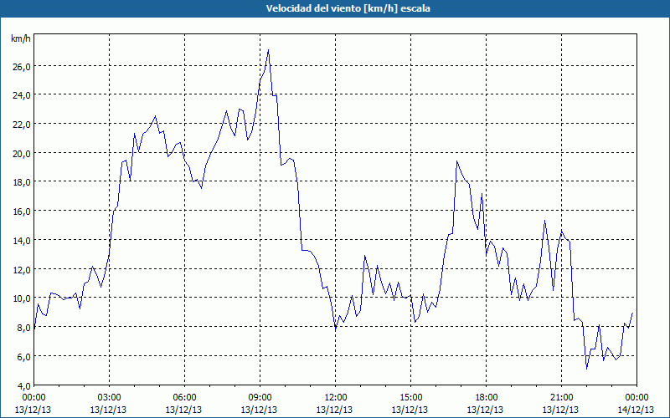Select the 24,0 y-axis value

(x=22, y=95)
